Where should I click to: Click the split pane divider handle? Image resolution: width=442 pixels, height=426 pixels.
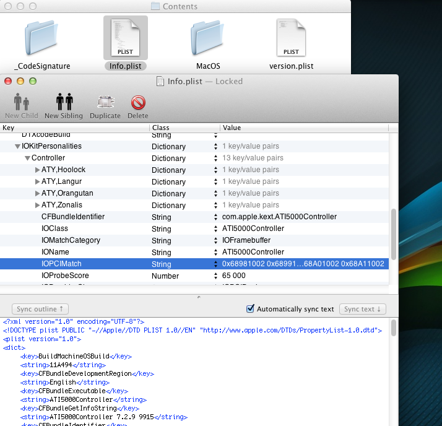[199, 297]
